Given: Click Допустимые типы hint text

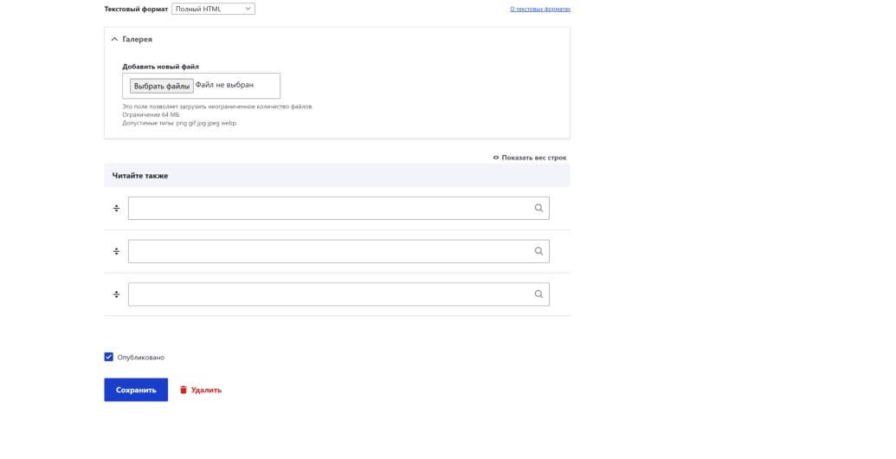Looking at the screenshot, I should (179, 123).
